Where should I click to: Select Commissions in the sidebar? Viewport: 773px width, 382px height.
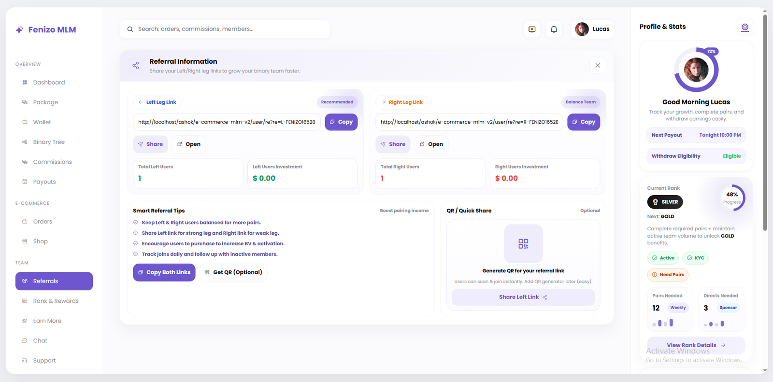(x=52, y=162)
